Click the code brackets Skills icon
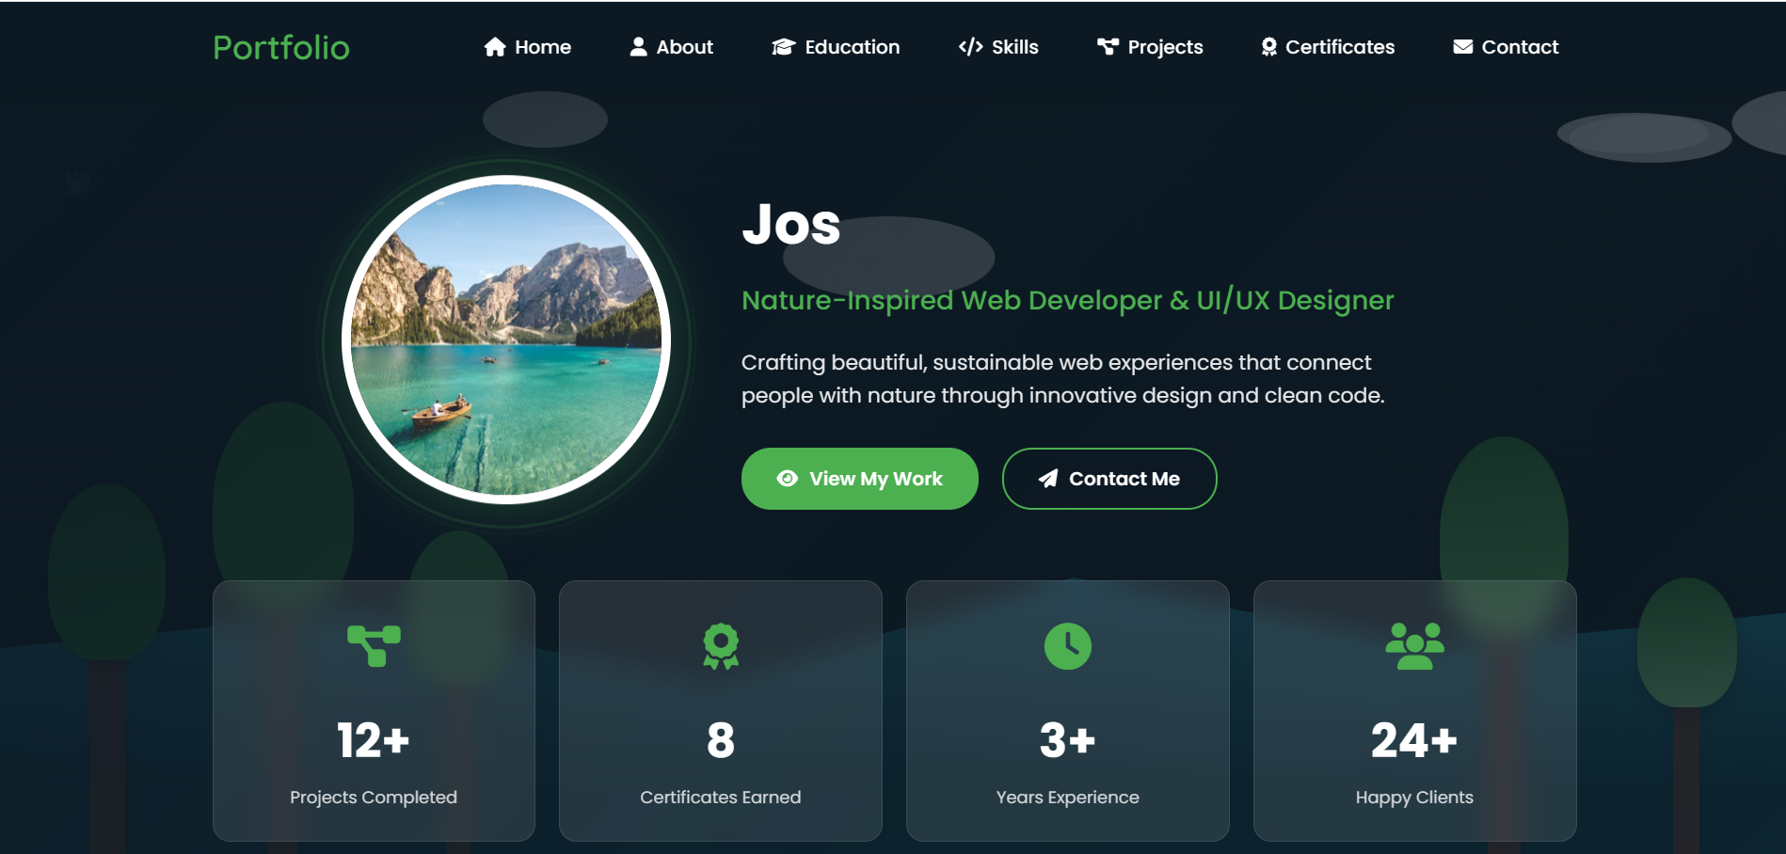 (x=970, y=47)
